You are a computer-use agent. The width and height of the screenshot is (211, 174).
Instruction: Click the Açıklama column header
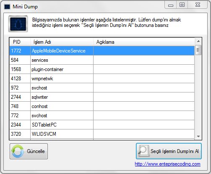coord(144,42)
